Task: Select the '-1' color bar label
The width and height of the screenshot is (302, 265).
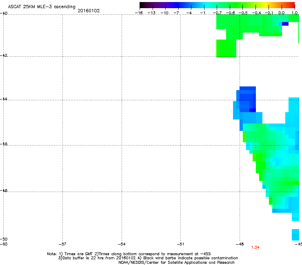Action: tap(202, 13)
